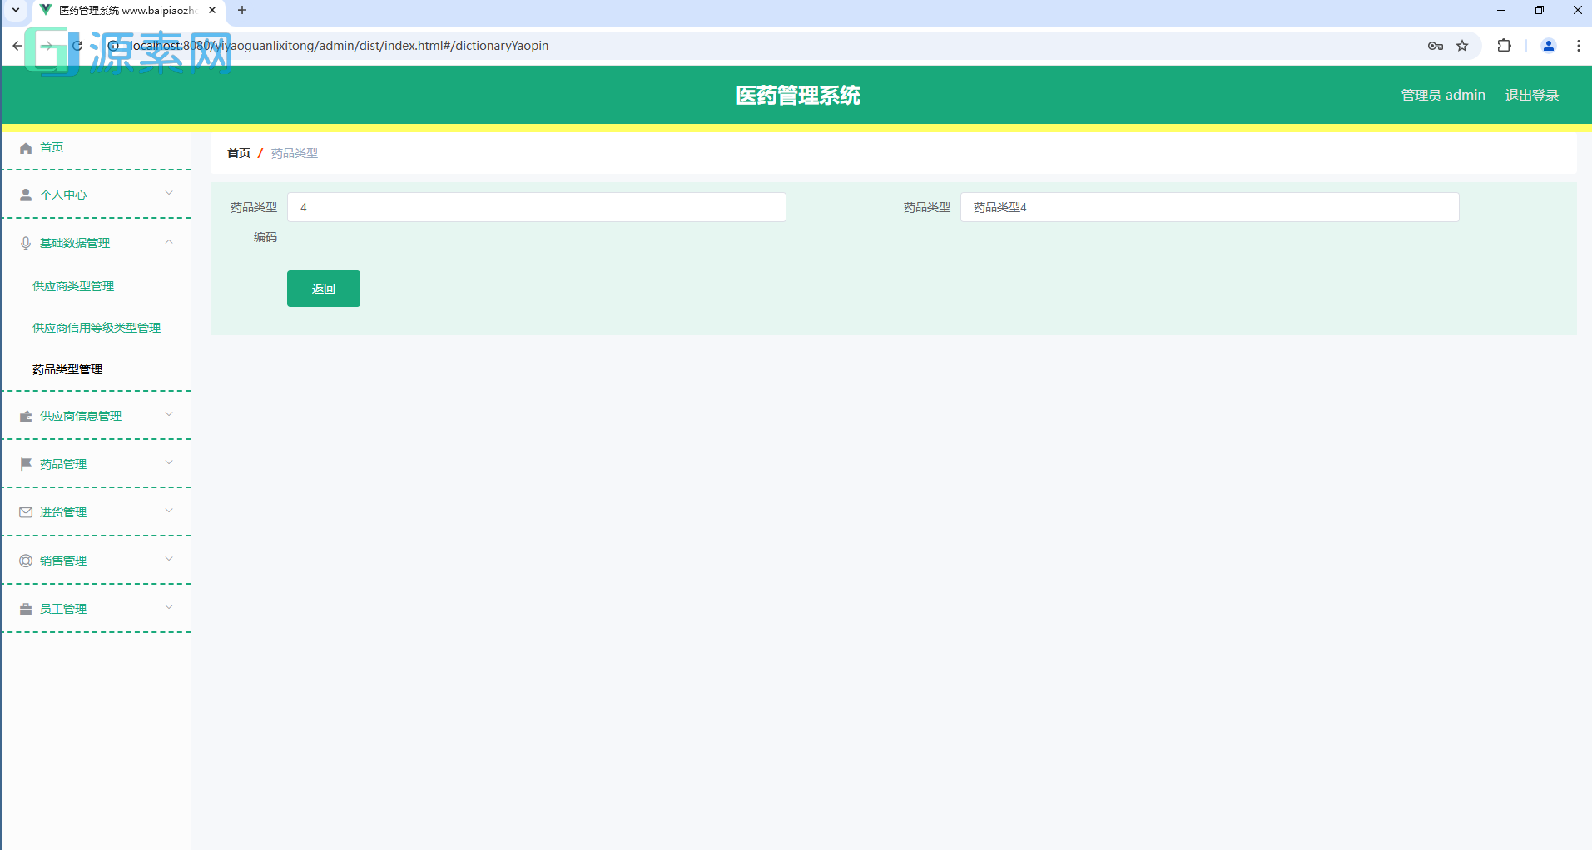Viewport: 1592px width, 850px height.
Task: Click the home icon beside 首页
Action: pos(26,147)
